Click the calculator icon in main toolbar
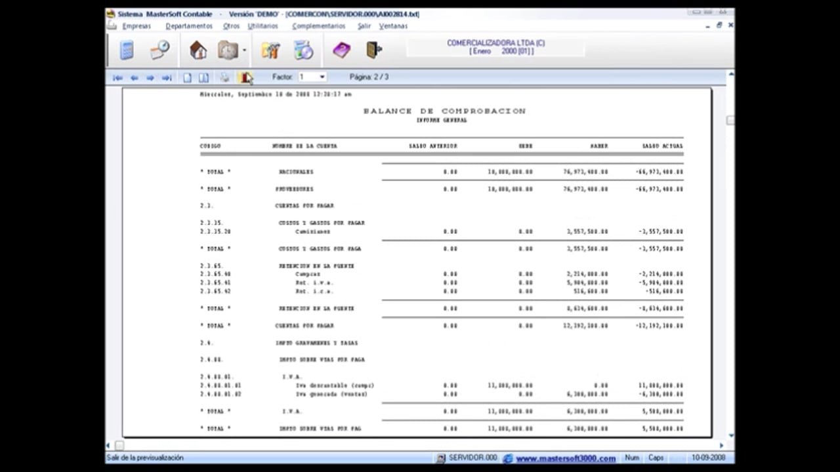 click(127, 50)
